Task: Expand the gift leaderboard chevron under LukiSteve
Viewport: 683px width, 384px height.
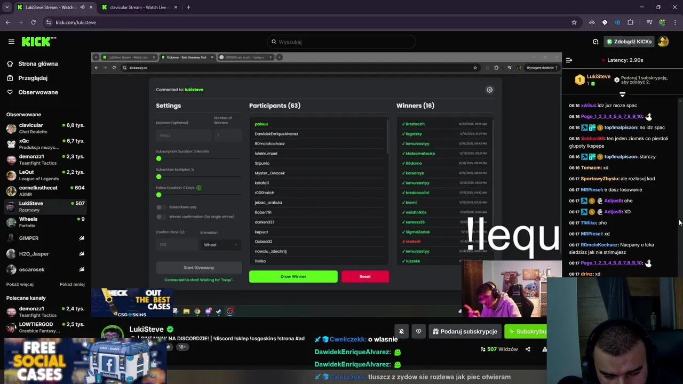Action: click(x=622, y=94)
